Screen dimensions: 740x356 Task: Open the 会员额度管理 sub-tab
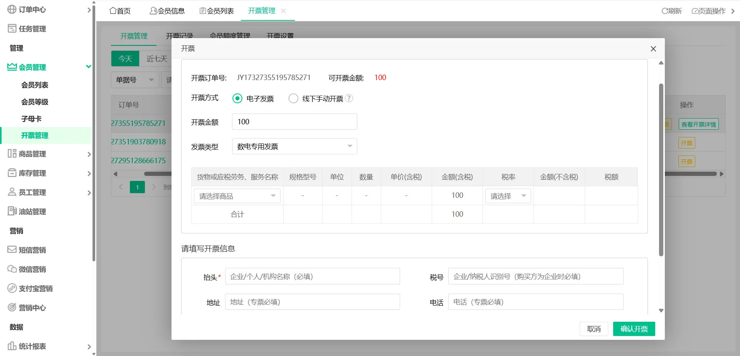click(x=230, y=35)
